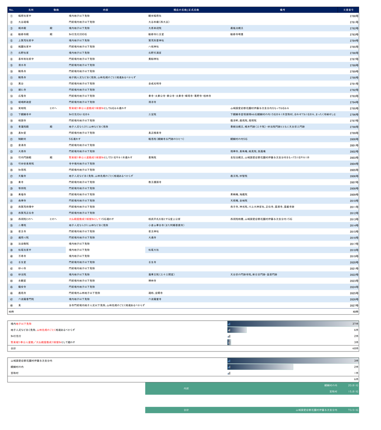Viewport: 381px width, 430px height.
Task: Select the cell 教王護国寺
Action: coord(155,182)
